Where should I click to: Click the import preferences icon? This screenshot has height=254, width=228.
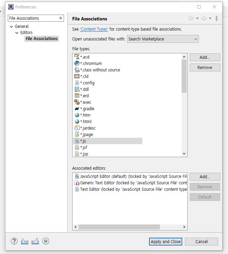[24, 241]
